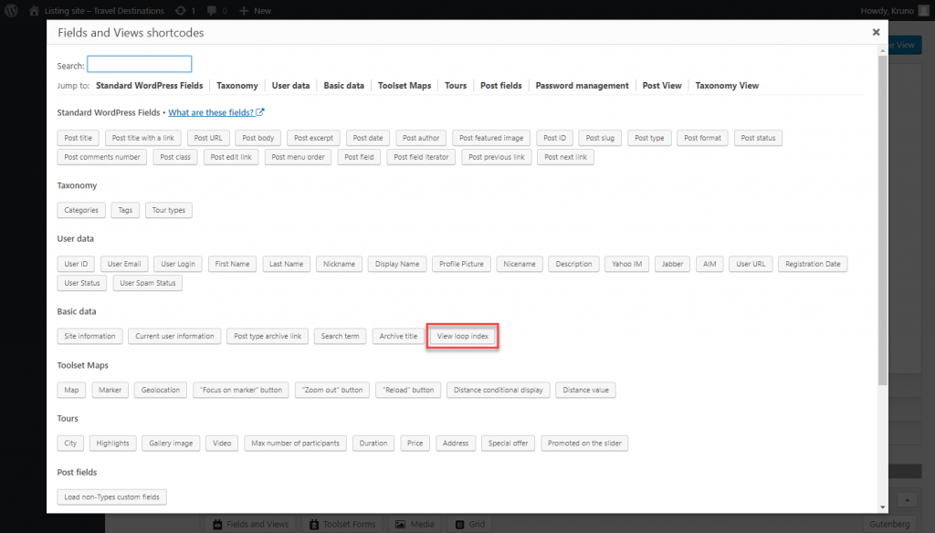935x533 pixels.
Task: Insert the Map shortcode
Action: pos(71,390)
